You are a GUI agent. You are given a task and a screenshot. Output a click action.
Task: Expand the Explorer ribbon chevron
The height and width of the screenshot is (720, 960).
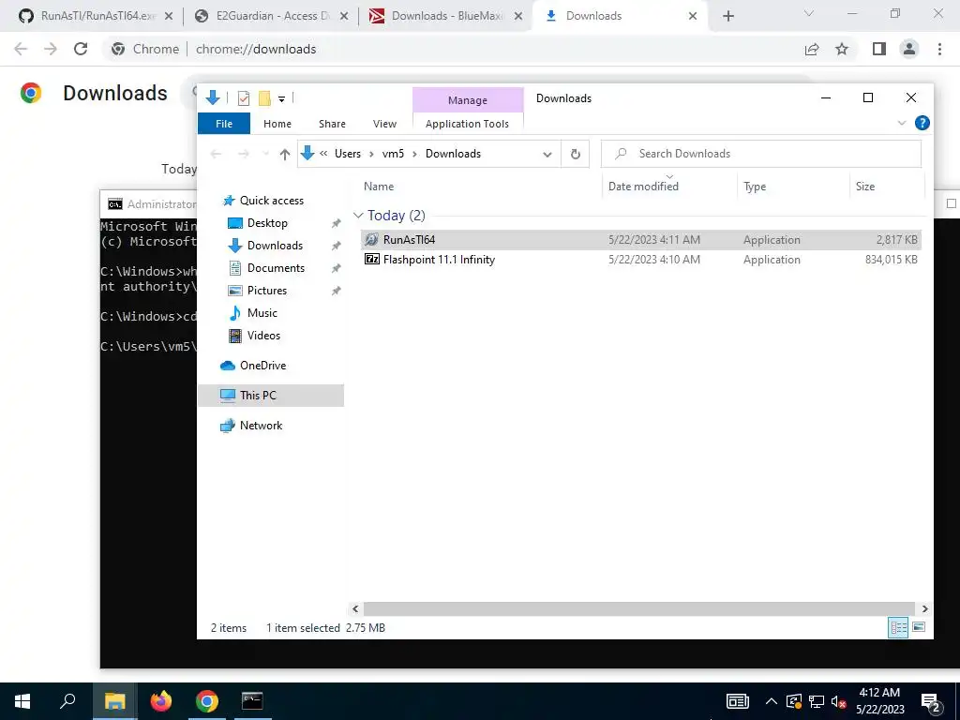pyautogui.click(x=901, y=123)
